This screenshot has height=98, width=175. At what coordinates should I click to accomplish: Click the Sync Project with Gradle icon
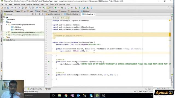pos(80,8)
